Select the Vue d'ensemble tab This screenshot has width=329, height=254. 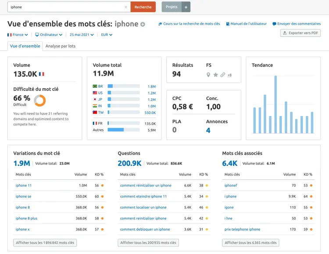pos(25,46)
